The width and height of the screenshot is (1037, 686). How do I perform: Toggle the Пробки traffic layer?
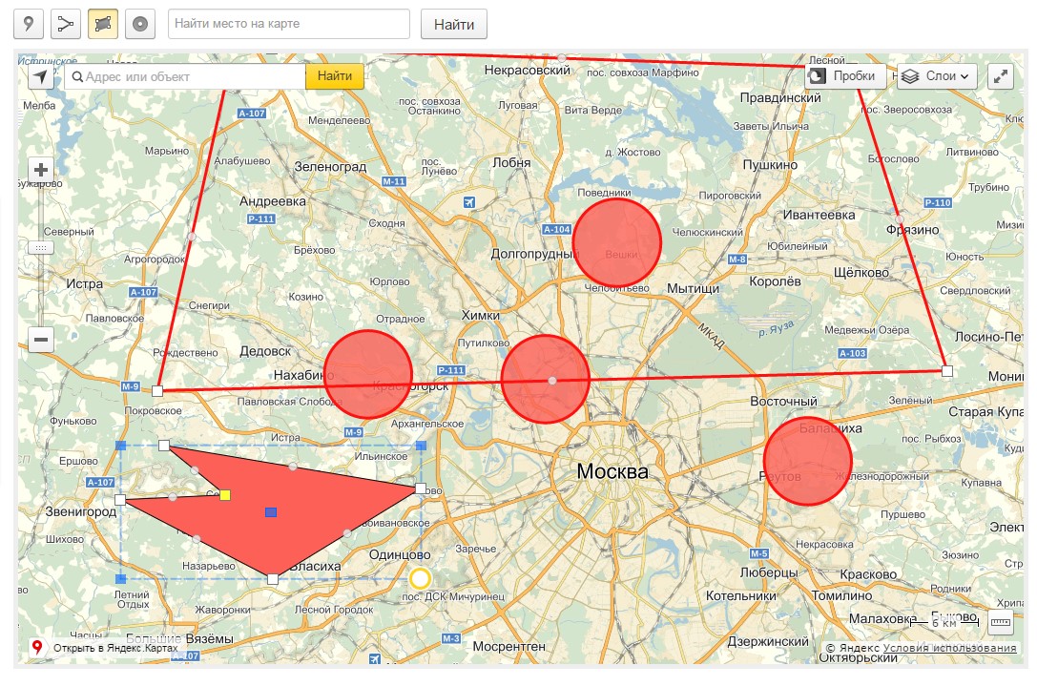coord(844,76)
